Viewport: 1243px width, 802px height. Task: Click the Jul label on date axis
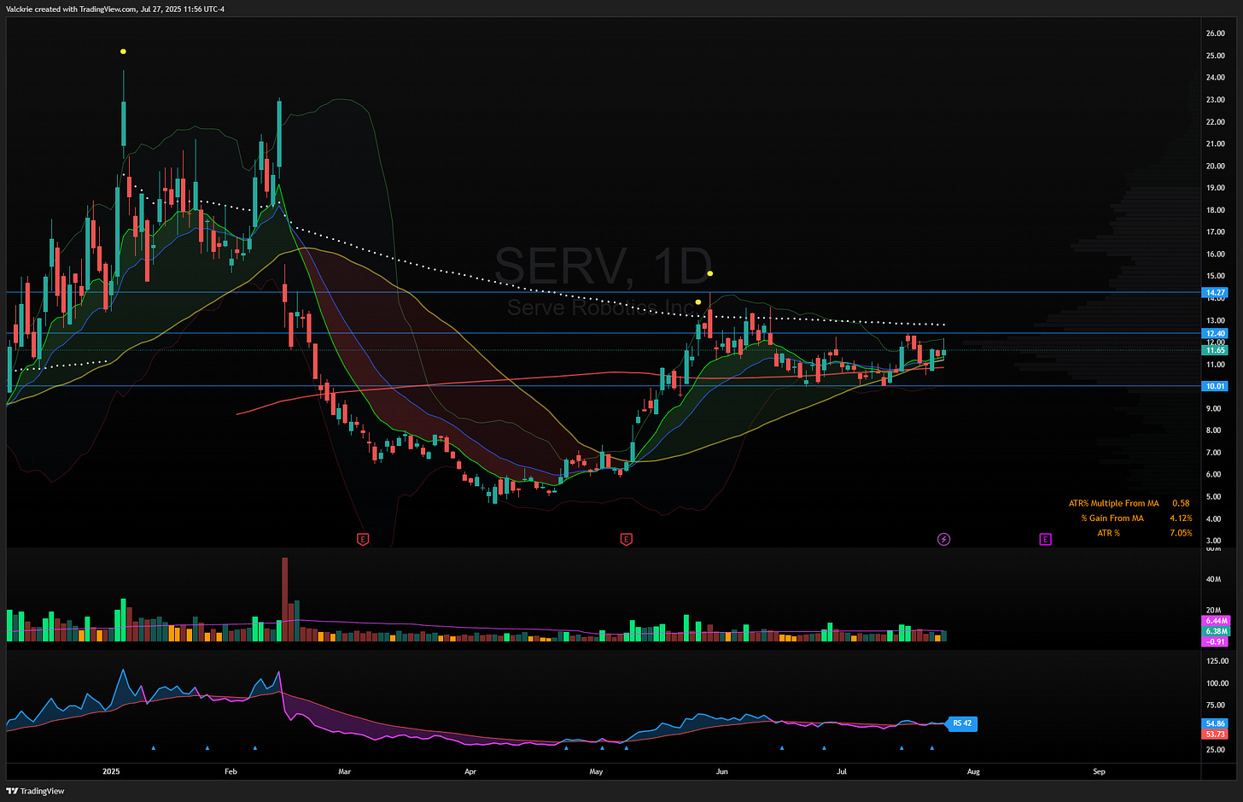(842, 771)
